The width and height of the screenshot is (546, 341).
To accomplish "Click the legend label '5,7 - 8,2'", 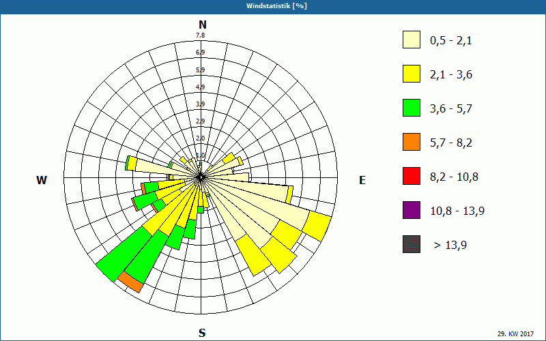I will pyautogui.click(x=451, y=143).
